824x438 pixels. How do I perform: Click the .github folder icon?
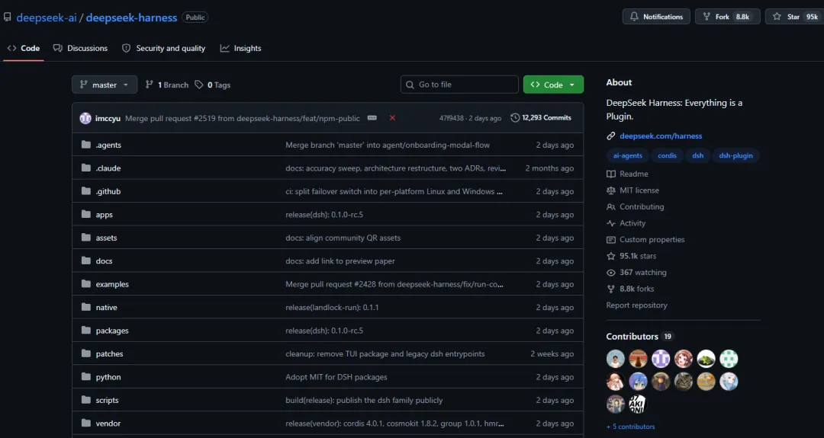[86, 191]
